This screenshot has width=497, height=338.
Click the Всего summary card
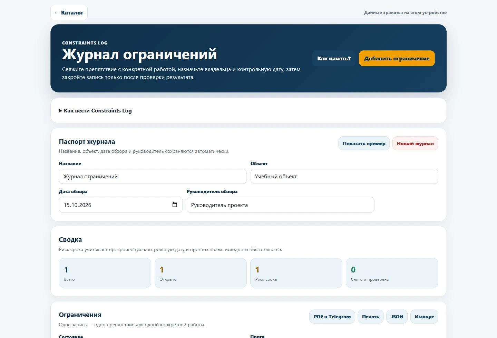pyautogui.click(x=105, y=273)
